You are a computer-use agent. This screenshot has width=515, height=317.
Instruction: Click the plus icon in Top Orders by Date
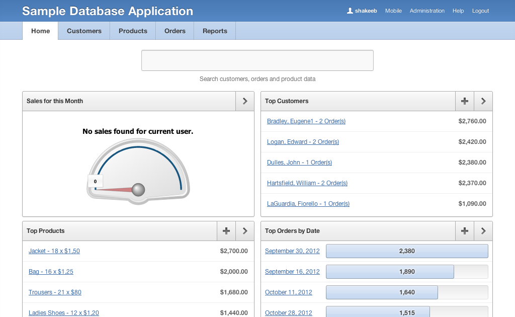(465, 231)
